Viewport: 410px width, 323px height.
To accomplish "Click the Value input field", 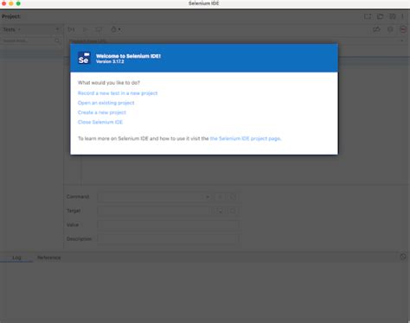I will [x=169, y=225].
